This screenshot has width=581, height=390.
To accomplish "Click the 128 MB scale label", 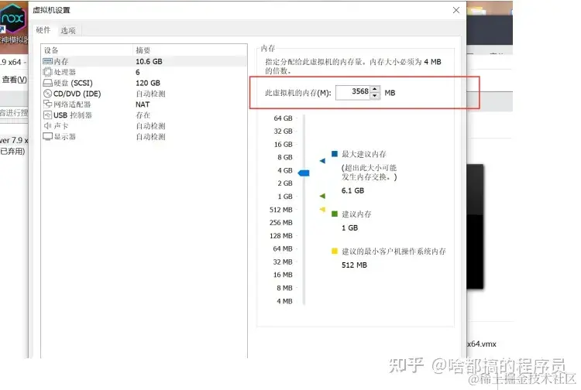I will [281, 236].
